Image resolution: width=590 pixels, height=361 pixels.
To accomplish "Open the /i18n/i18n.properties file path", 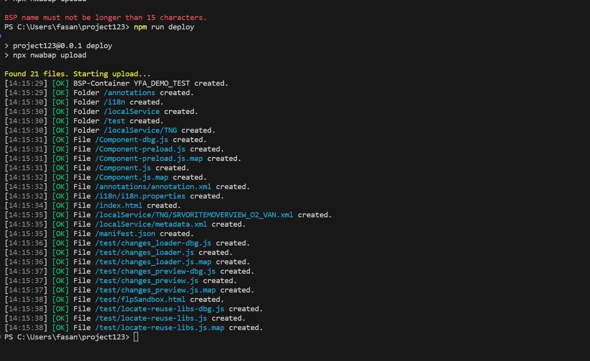I will [x=140, y=196].
